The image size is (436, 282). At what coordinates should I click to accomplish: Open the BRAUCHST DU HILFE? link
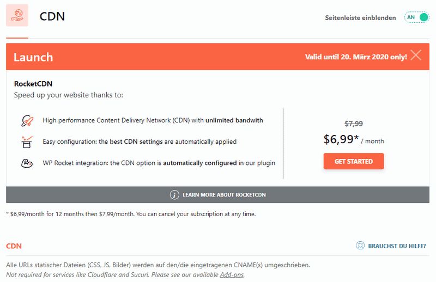click(x=397, y=246)
